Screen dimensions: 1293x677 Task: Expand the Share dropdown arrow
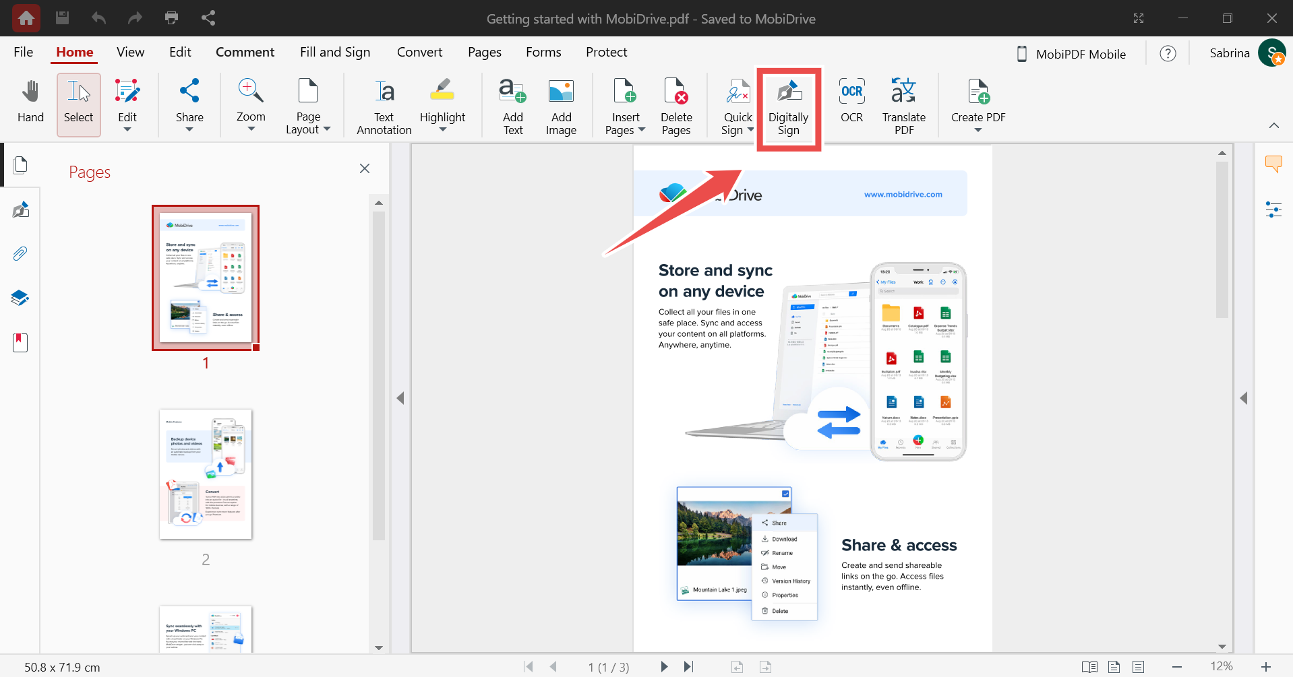pyautogui.click(x=189, y=129)
